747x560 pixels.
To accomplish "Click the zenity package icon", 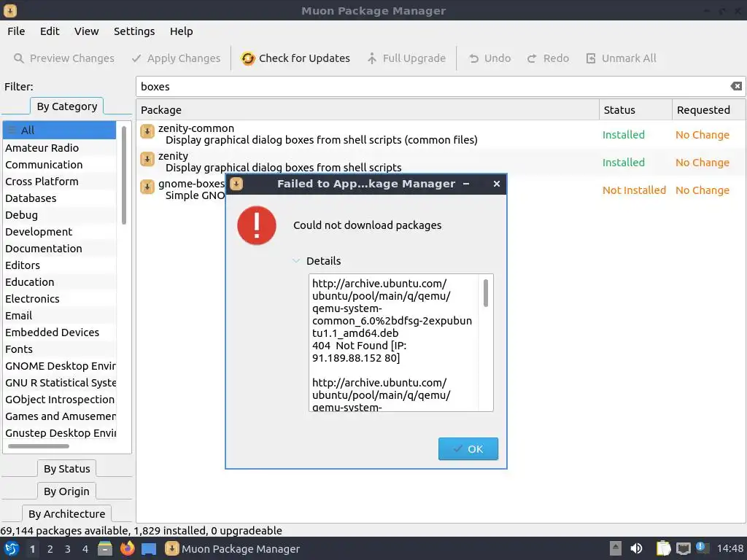I will (147, 158).
